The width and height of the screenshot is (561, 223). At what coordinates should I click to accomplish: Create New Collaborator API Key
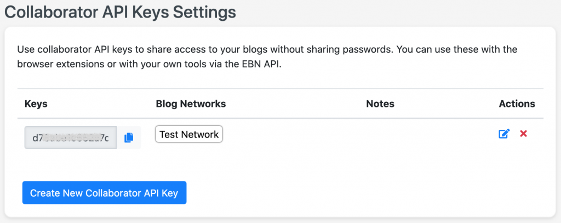point(104,193)
